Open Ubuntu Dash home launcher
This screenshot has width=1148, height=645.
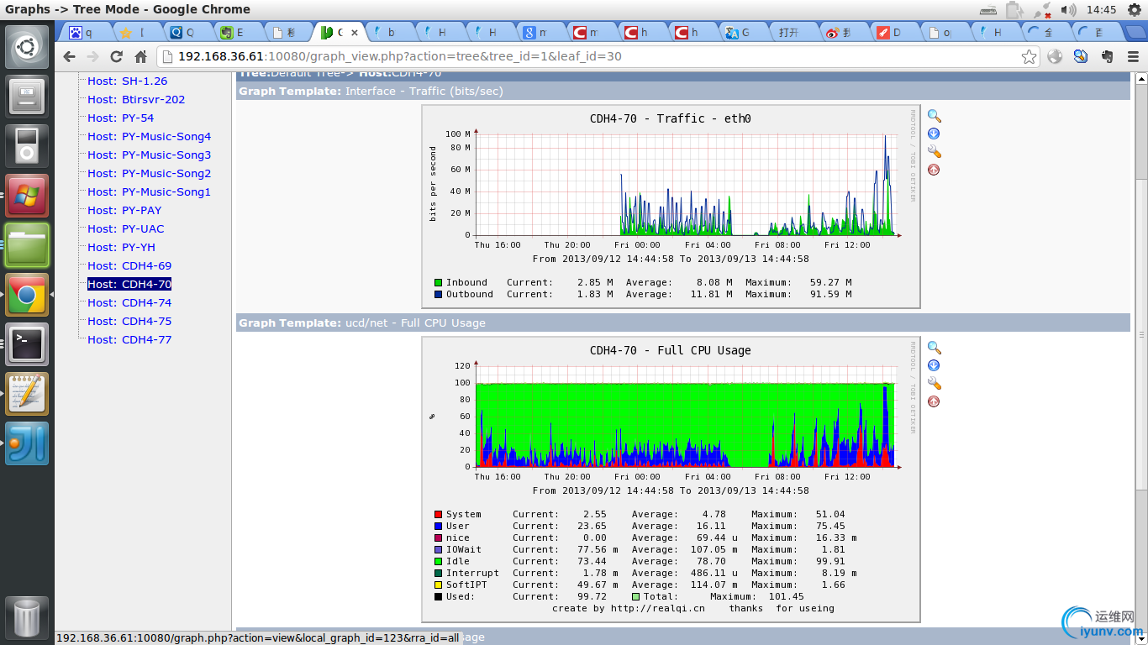click(x=27, y=47)
